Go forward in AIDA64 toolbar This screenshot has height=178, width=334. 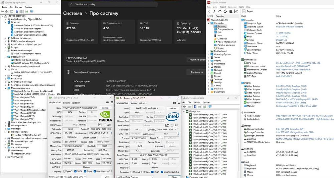click(214, 11)
